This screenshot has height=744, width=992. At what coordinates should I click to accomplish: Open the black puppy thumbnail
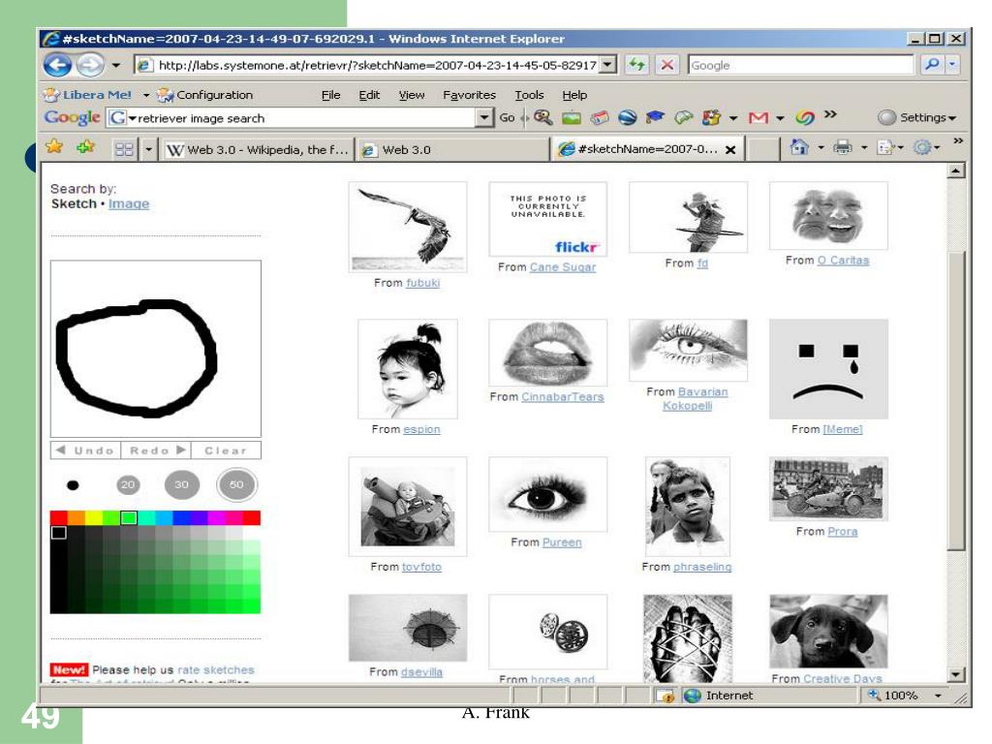coord(828,632)
